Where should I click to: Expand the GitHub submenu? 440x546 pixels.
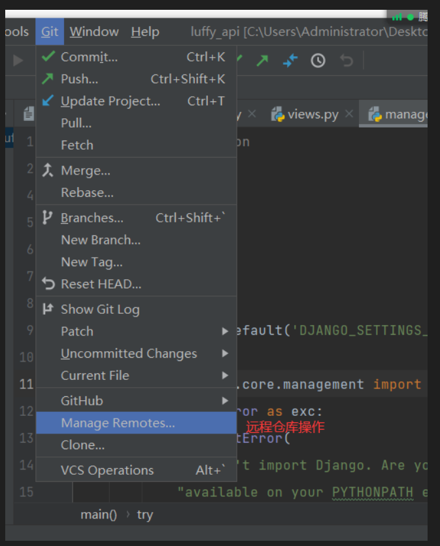[x=82, y=401]
